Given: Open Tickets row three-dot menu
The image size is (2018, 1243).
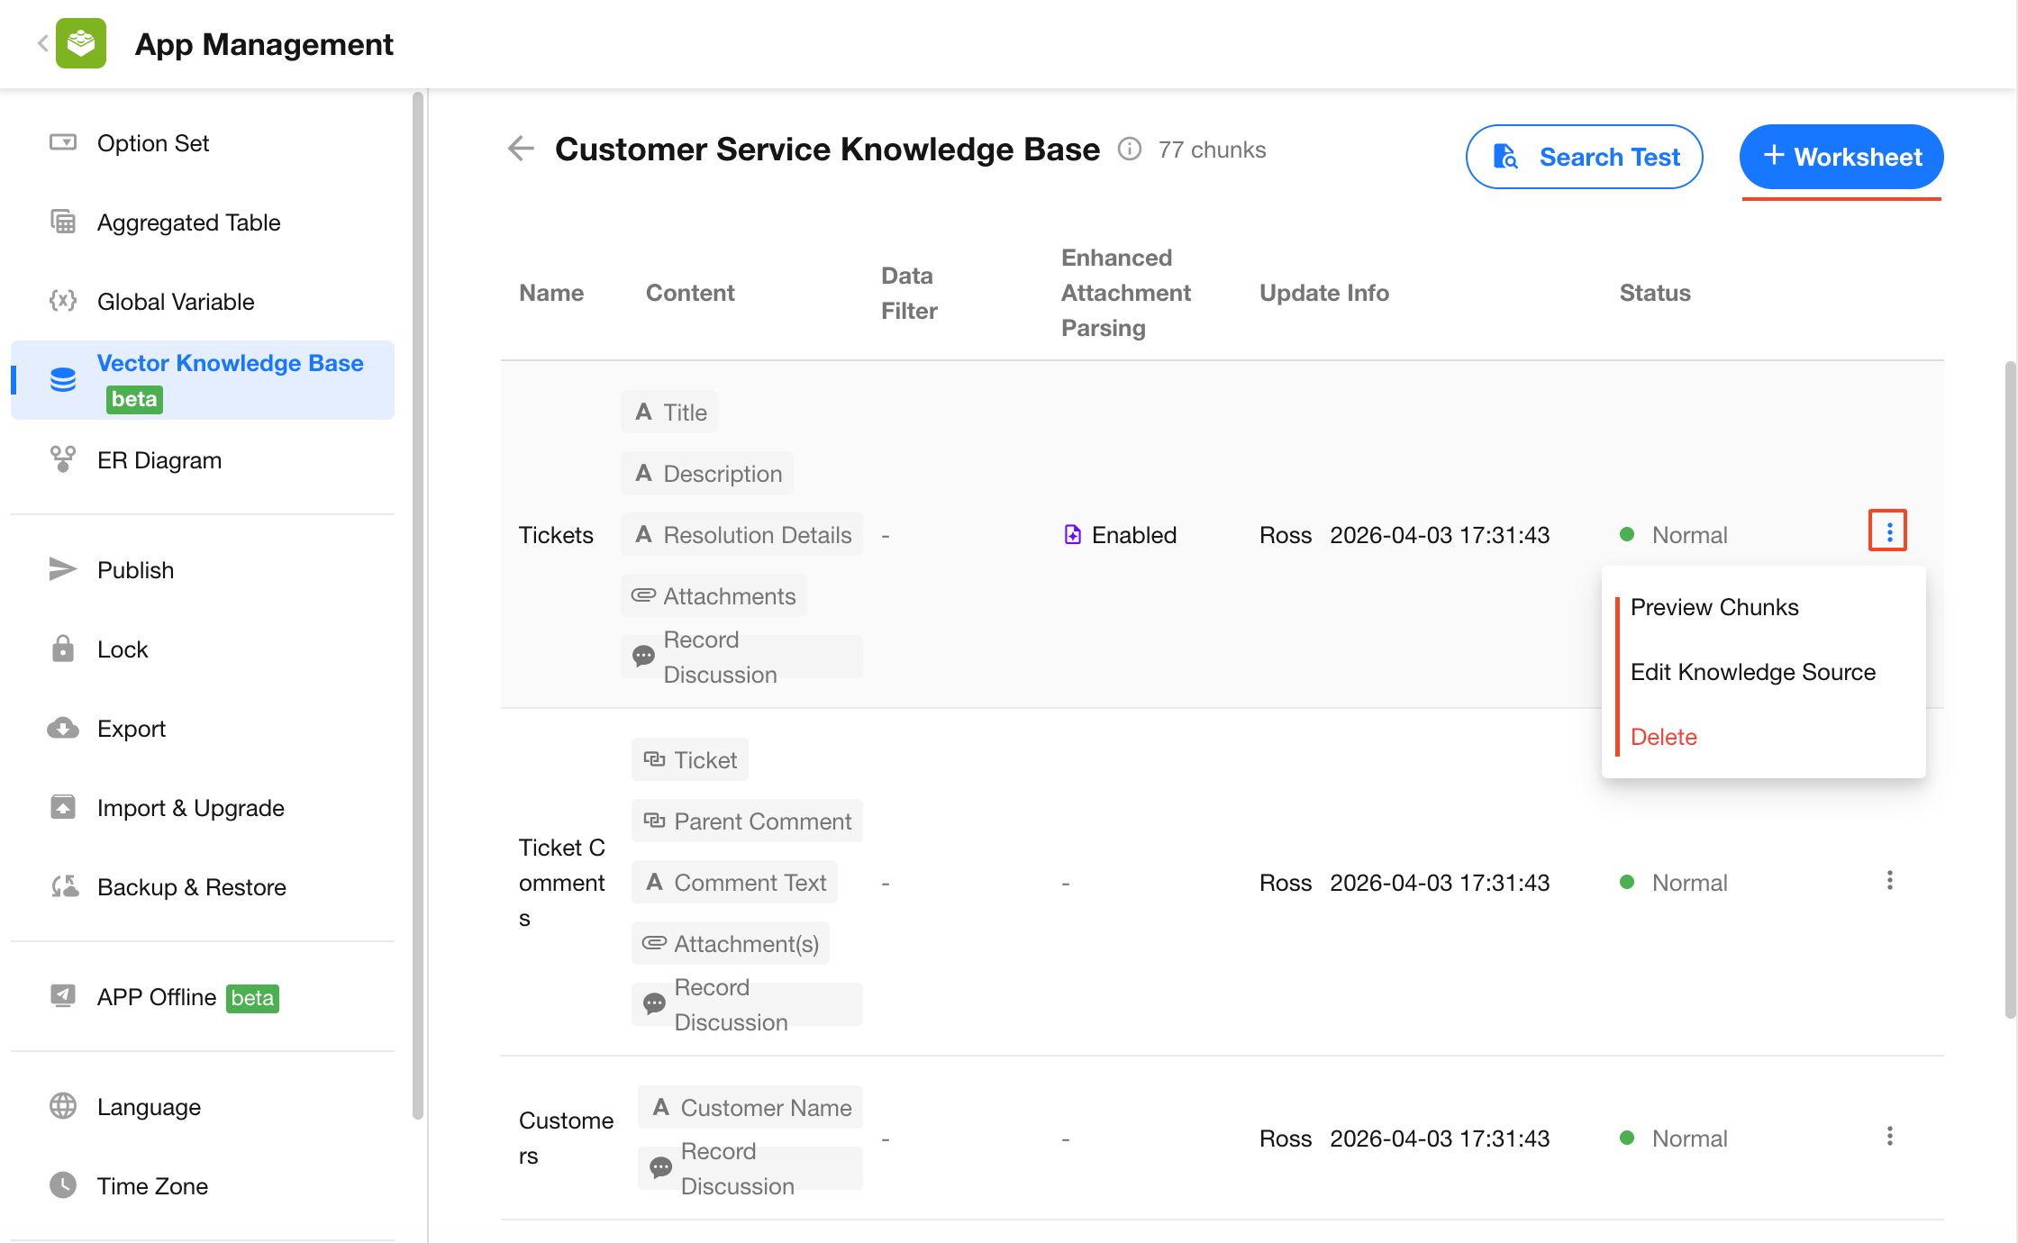Looking at the screenshot, I should [1888, 531].
